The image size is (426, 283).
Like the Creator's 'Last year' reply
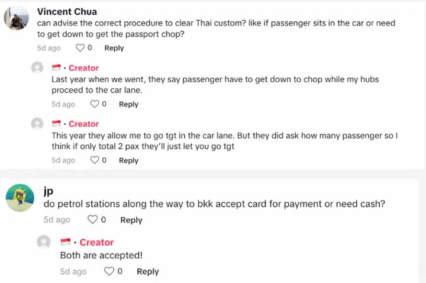click(x=94, y=104)
